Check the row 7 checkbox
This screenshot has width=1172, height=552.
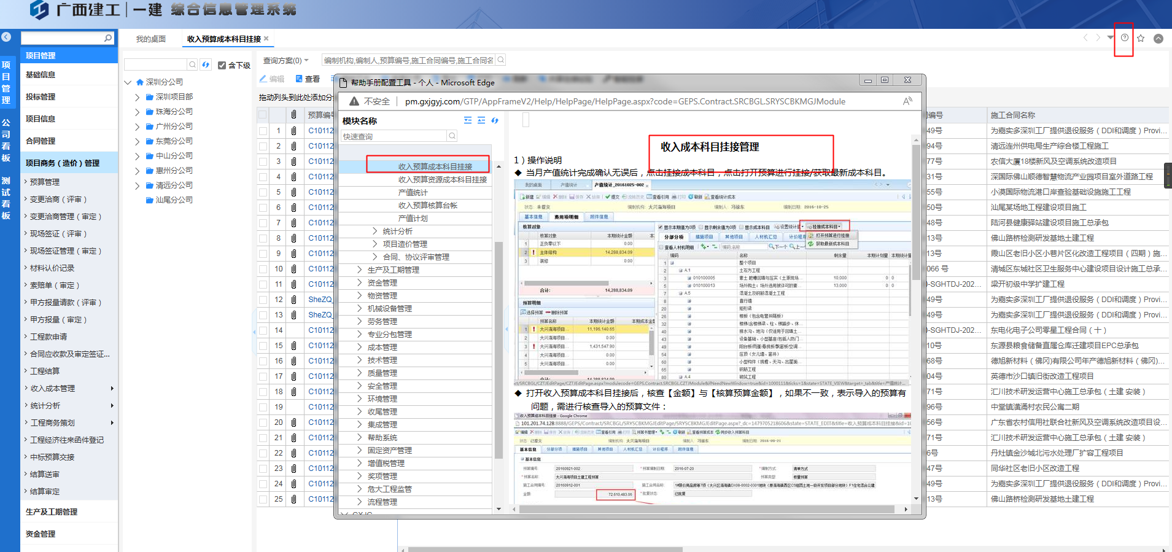pyautogui.click(x=263, y=223)
